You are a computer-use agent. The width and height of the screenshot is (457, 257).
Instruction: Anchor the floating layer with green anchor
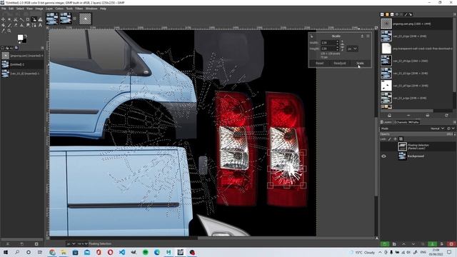[432, 244]
